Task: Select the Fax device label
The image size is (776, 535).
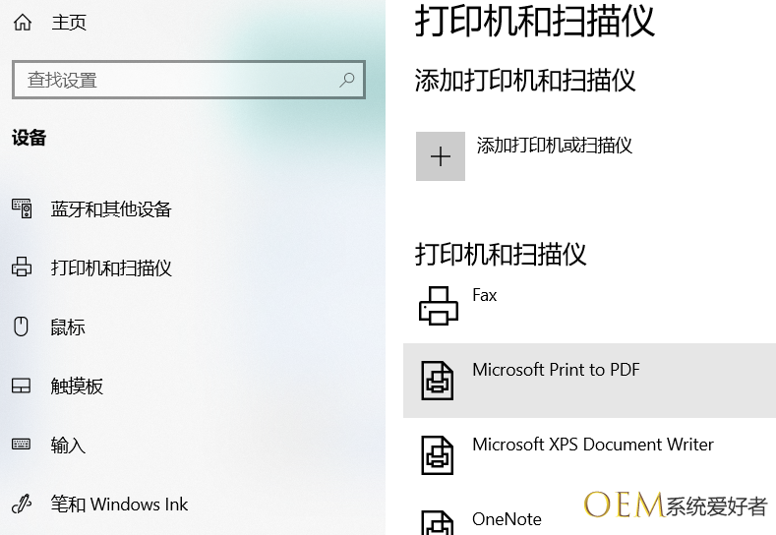Action: pyautogui.click(x=485, y=295)
